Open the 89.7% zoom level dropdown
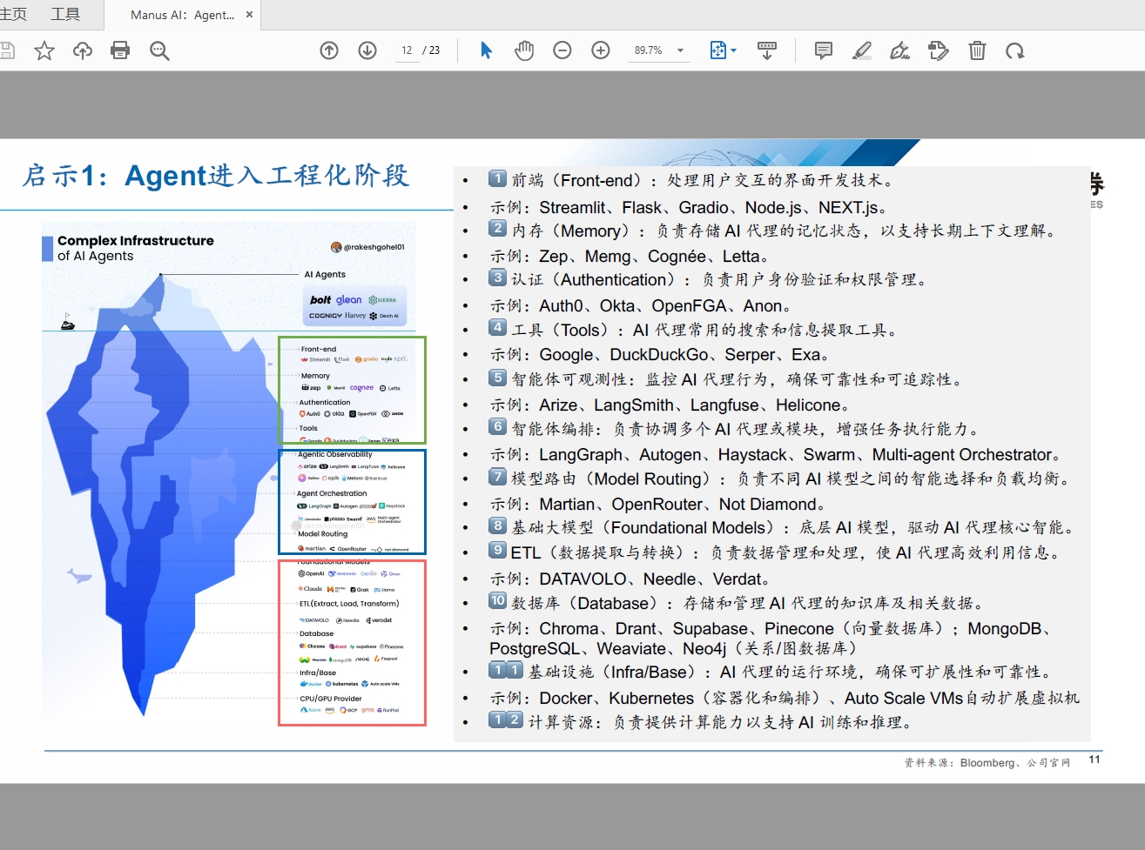Image resolution: width=1145 pixels, height=850 pixels. [x=680, y=50]
